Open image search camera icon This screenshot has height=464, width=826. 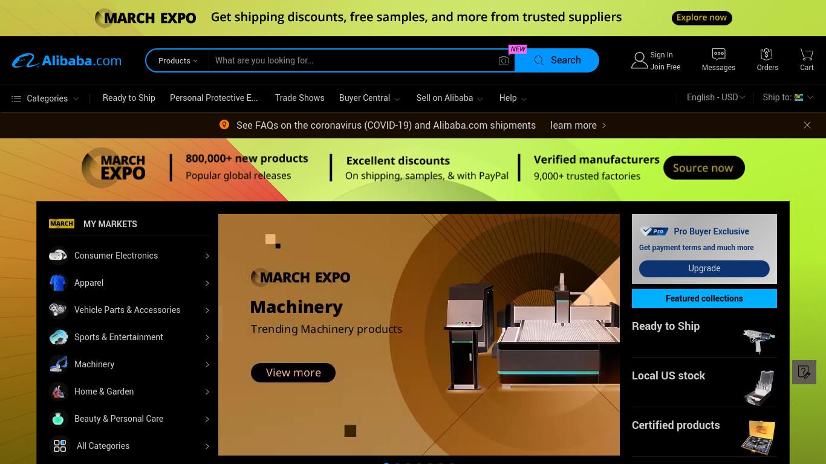click(504, 60)
